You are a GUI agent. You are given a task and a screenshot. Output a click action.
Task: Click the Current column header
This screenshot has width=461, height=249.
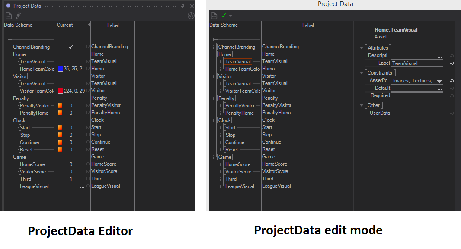65,25
